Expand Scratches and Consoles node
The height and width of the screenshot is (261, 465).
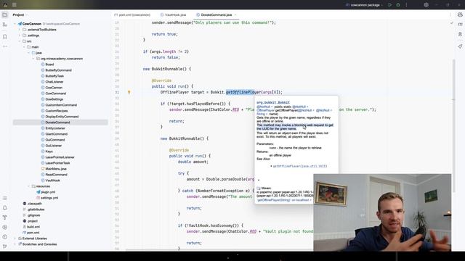[15, 244]
